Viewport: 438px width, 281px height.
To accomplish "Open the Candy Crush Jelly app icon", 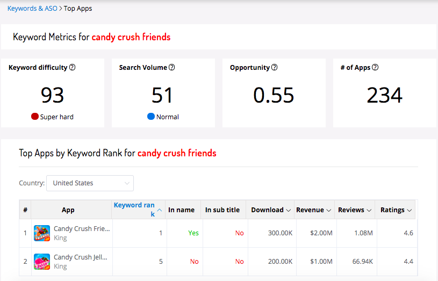I will click(42, 262).
